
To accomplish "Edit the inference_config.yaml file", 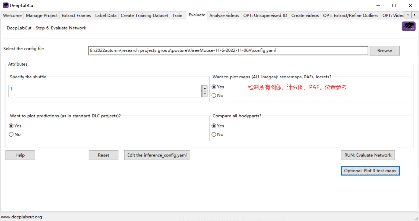I will (157, 155).
